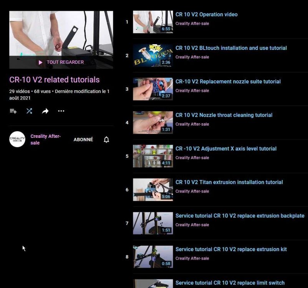Open CR 10 V2 Titan extrusion installation tutorial
Screen dimensions: 308x288
[x=229, y=182]
